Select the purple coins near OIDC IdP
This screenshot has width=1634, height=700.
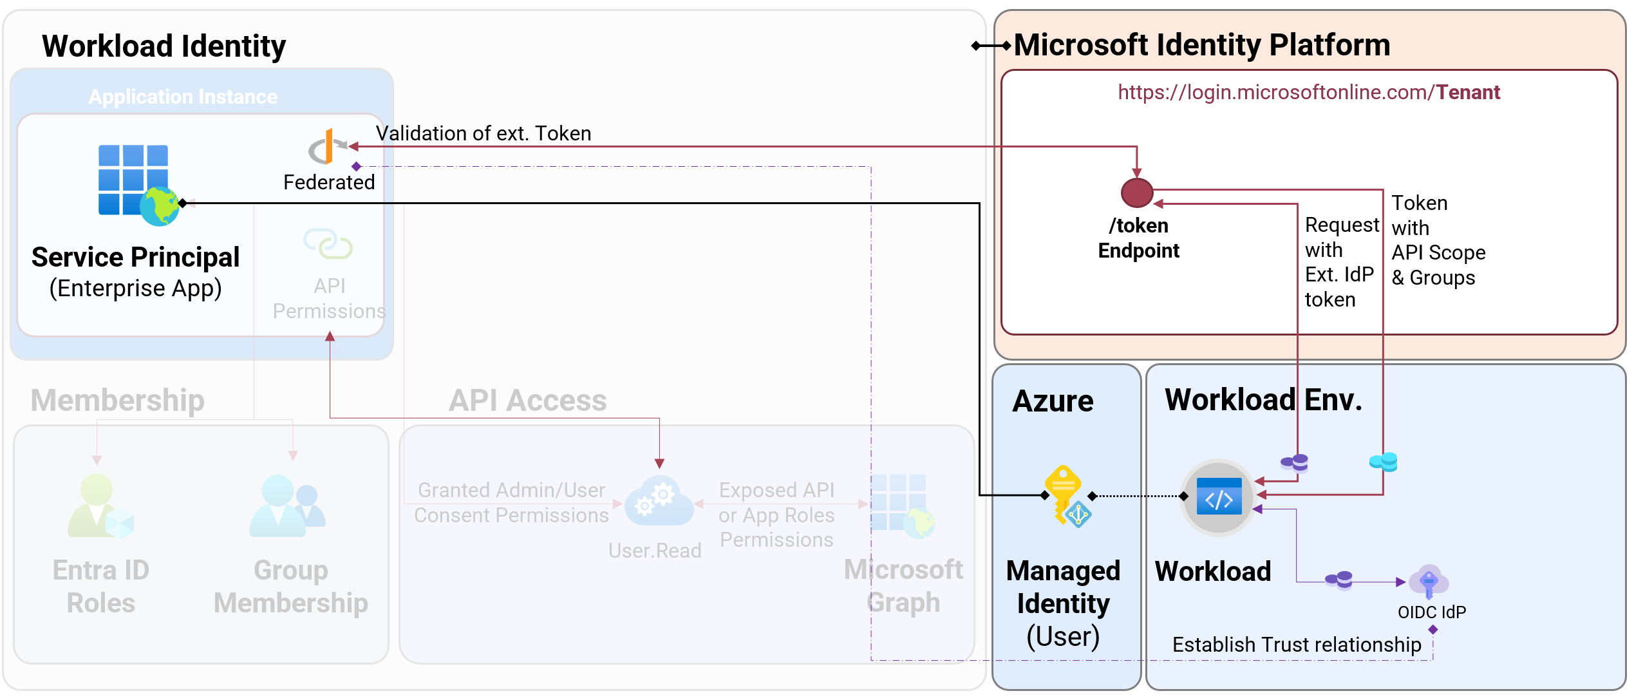tap(1339, 580)
